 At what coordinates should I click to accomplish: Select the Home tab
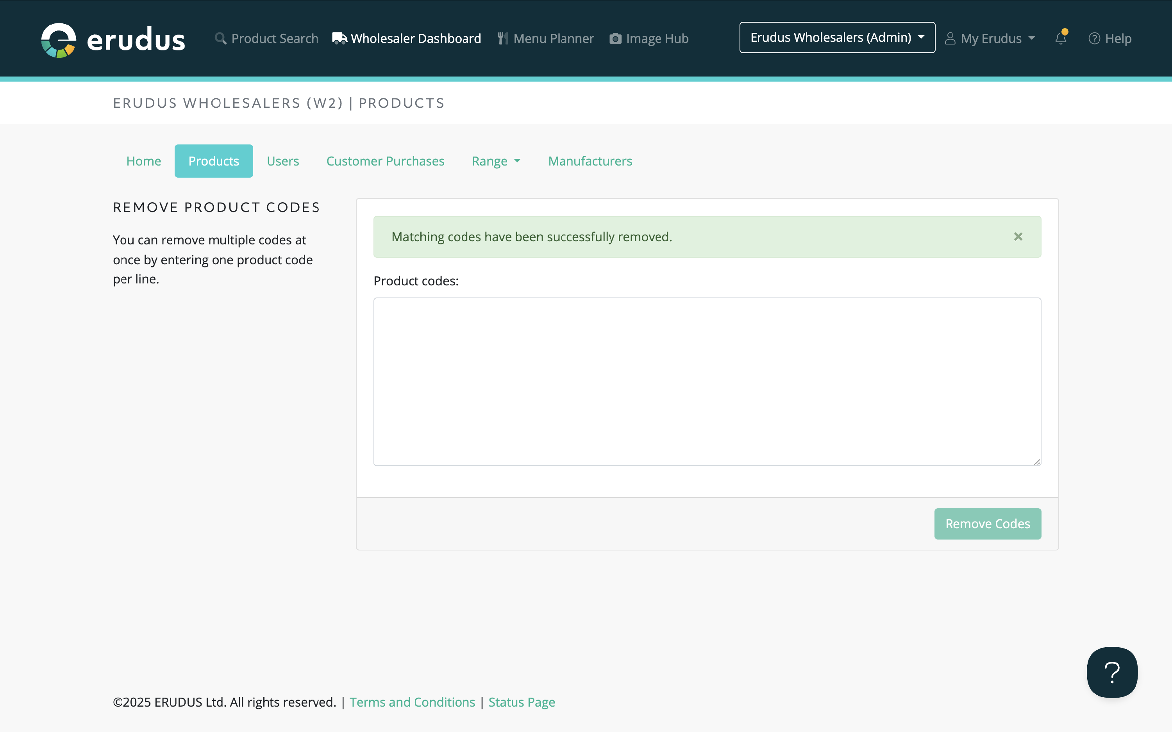(143, 161)
